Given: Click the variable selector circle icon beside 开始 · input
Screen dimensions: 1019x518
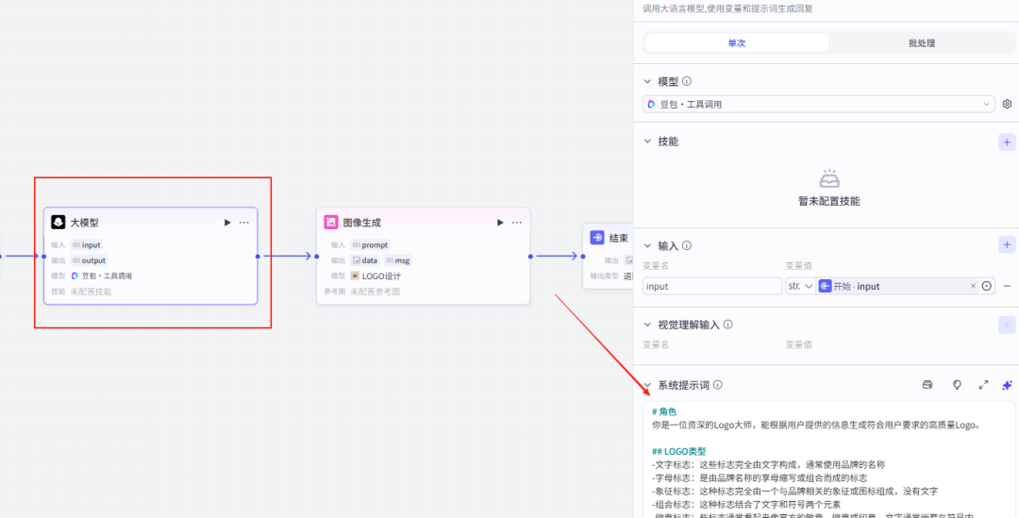Looking at the screenshot, I should (x=987, y=286).
